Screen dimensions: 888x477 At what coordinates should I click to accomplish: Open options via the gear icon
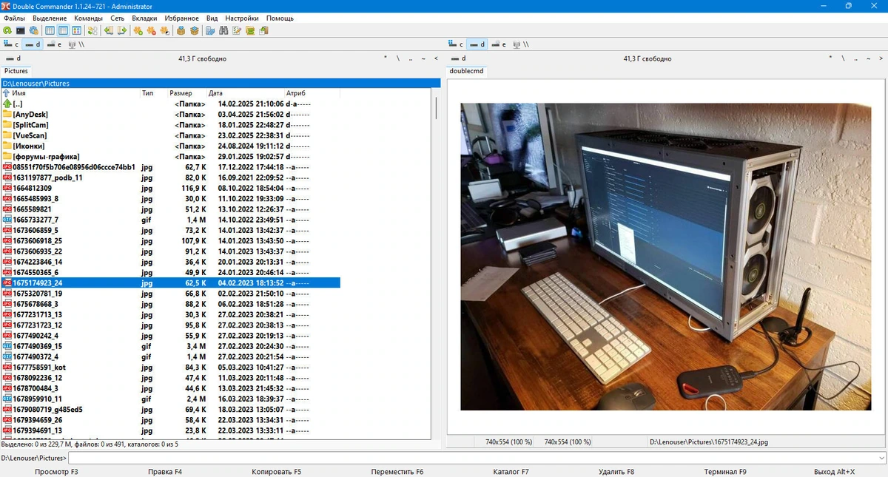(33, 30)
